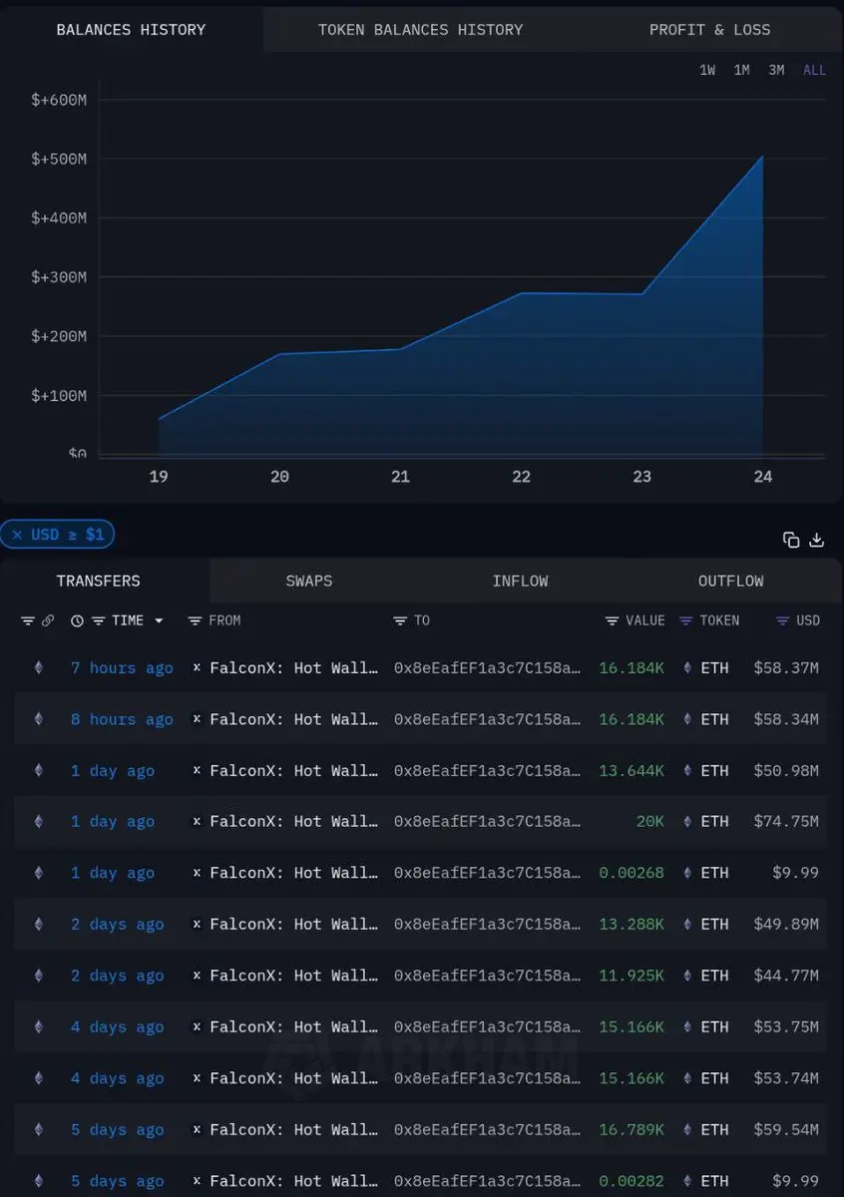844x1197 pixels.
Task: Click Ethereum chain icon in 7 hours row
Action: (x=39, y=668)
